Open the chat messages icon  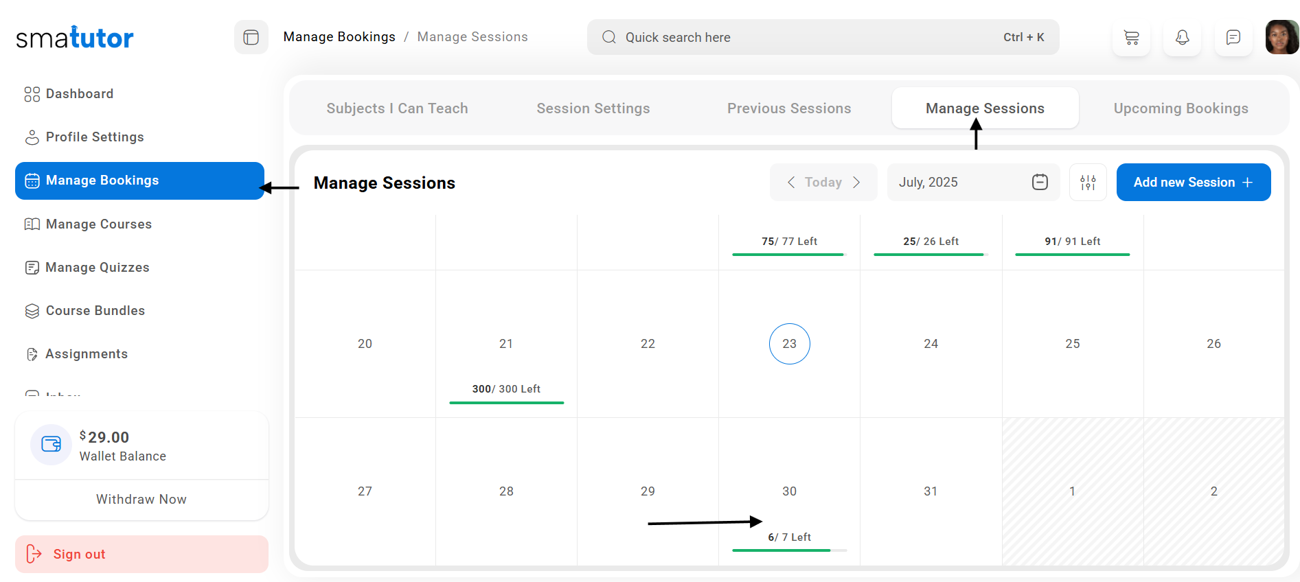(1233, 38)
